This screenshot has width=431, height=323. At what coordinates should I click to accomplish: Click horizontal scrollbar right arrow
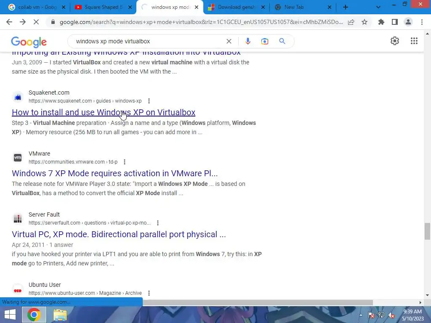point(420,302)
